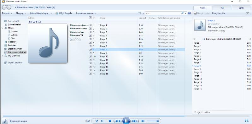Image resolution: width=252 pixels, height=124 pixels.
Task: Click the Parça 8 title link in play pane
Action: click(x=211, y=21)
